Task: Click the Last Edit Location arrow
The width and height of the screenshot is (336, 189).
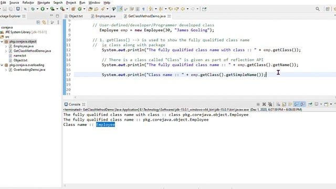Action: pos(171,9)
